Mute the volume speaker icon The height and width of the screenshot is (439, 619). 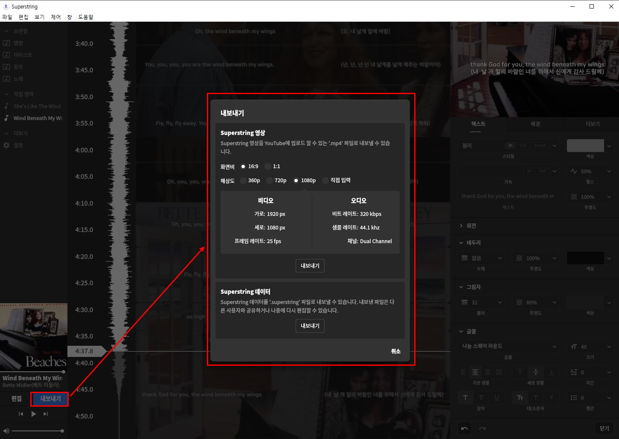(x=6, y=431)
